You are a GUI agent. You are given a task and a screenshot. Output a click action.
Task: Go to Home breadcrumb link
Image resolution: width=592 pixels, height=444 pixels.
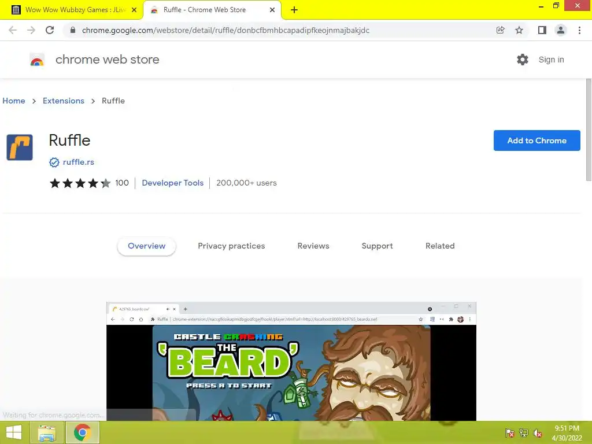point(14,101)
